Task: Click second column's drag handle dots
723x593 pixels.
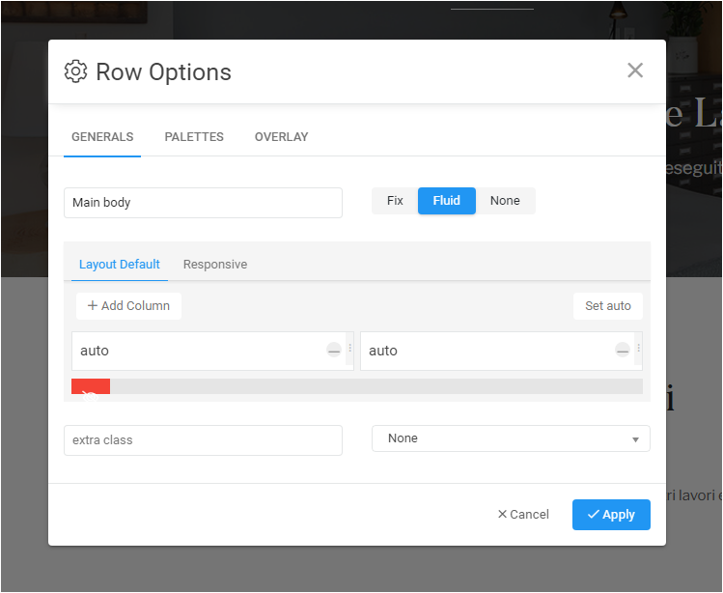Action: click(638, 350)
